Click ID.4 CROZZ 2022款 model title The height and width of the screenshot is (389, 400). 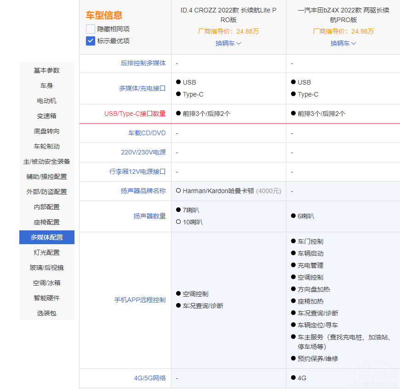point(229,15)
